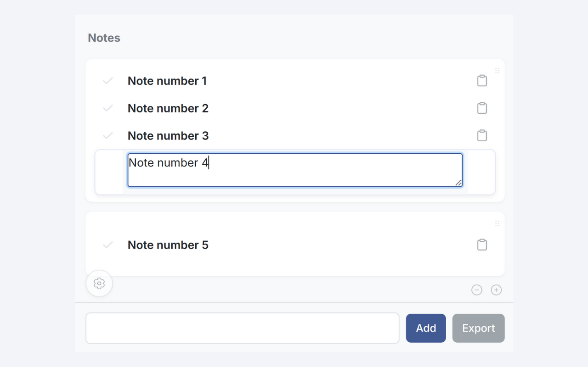This screenshot has width=588, height=367.
Task: Click inside the Note number 4 textarea
Action: point(295,170)
